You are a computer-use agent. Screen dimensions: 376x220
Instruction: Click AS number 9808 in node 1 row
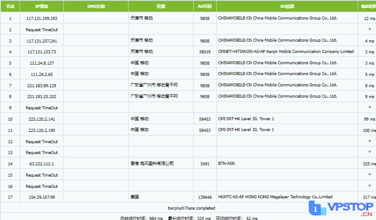(x=205, y=19)
